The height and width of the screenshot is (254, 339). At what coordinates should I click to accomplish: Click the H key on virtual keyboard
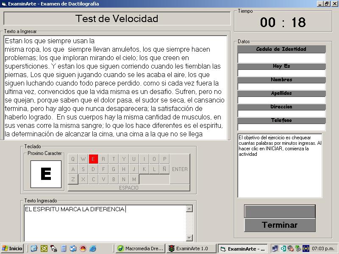click(x=124, y=169)
